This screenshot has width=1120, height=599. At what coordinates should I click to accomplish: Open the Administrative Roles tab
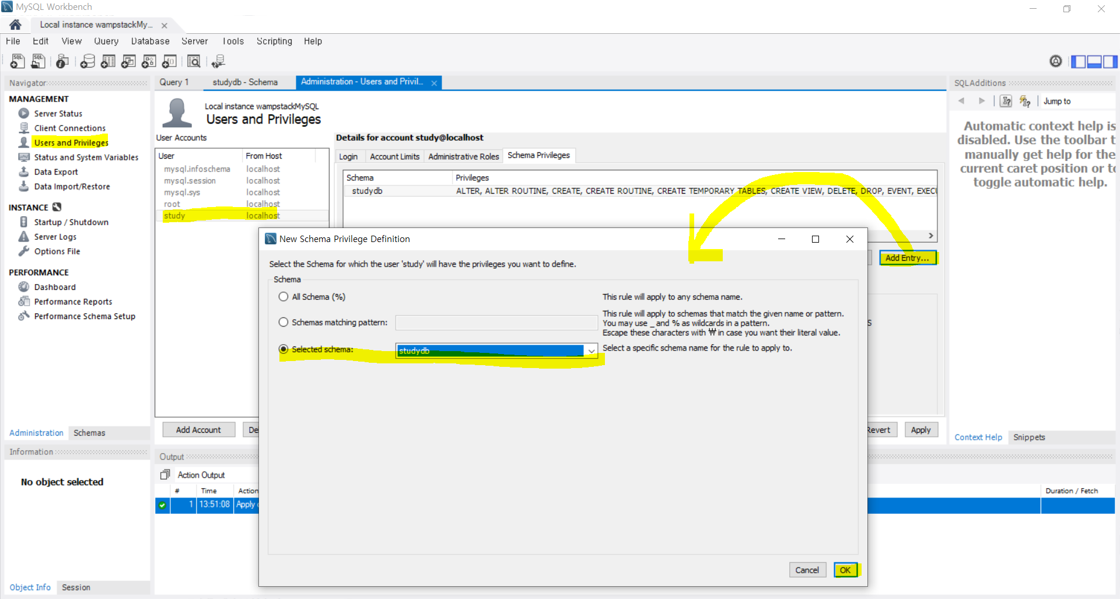463,156
